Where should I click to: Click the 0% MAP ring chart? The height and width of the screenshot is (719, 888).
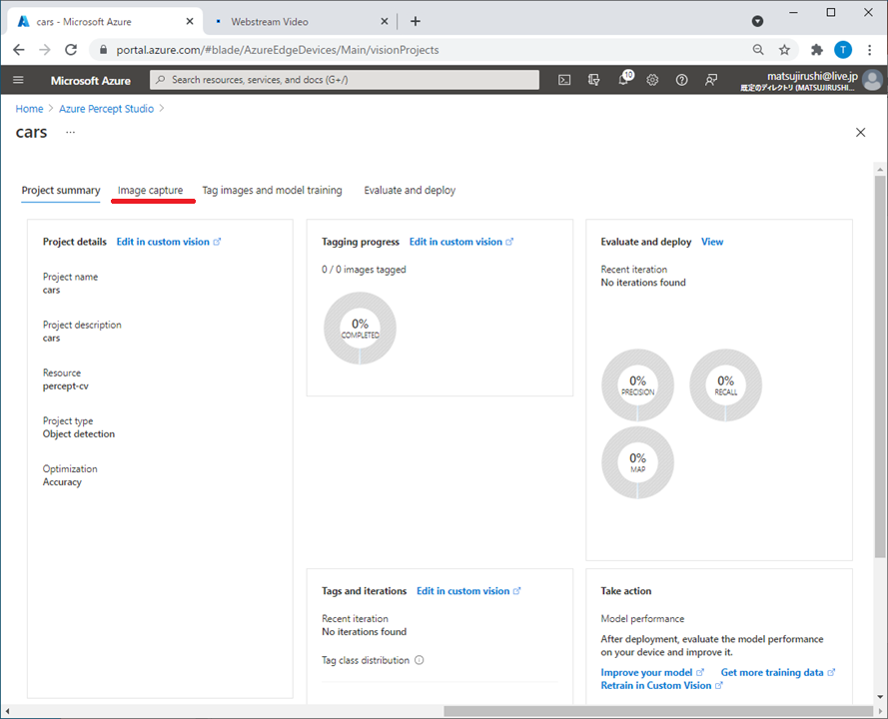point(637,462)
